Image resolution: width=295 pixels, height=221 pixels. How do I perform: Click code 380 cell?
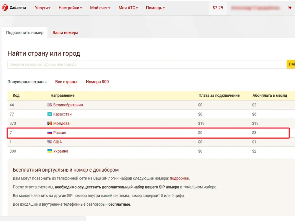pyautogui.click(x=13, y=151)
